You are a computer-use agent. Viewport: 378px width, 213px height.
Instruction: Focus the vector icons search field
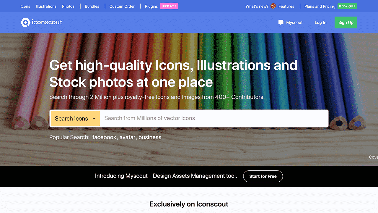point(214,118)
